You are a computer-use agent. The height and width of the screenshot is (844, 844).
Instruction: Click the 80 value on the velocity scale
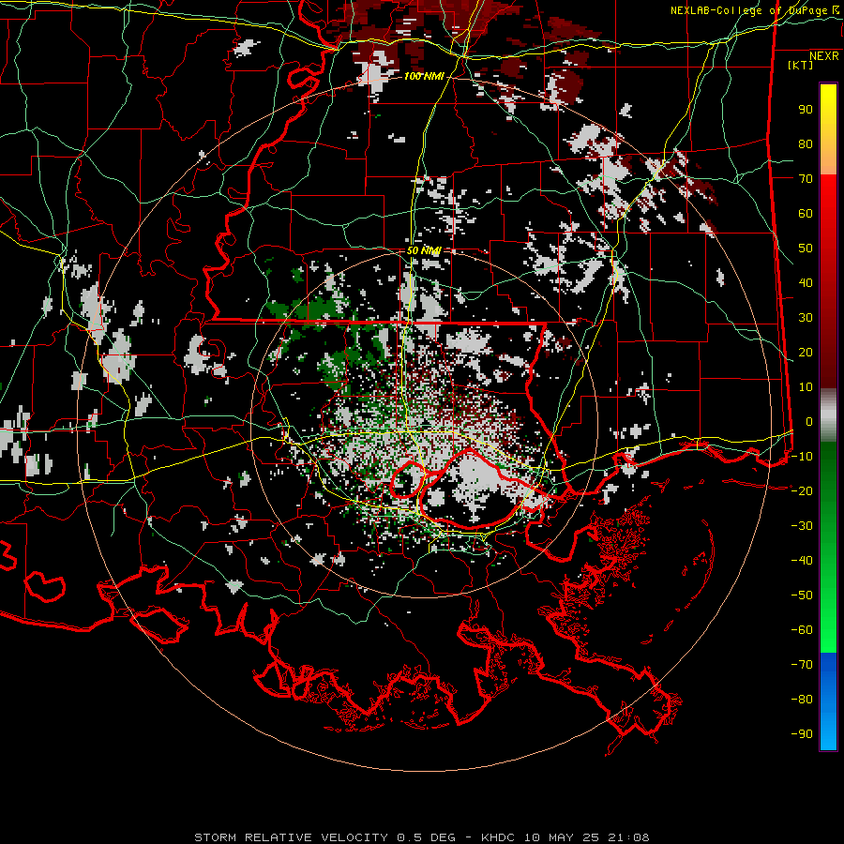(x=806, y=144)
